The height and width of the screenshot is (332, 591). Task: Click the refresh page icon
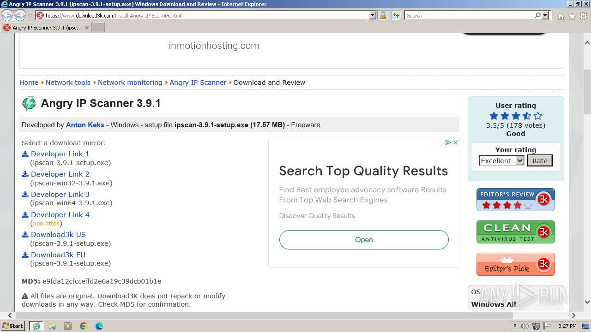pyautogui.click(x=396, y=15)
